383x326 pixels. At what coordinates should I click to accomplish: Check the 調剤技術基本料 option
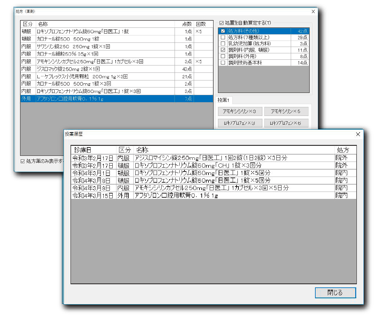coord(223,63)
